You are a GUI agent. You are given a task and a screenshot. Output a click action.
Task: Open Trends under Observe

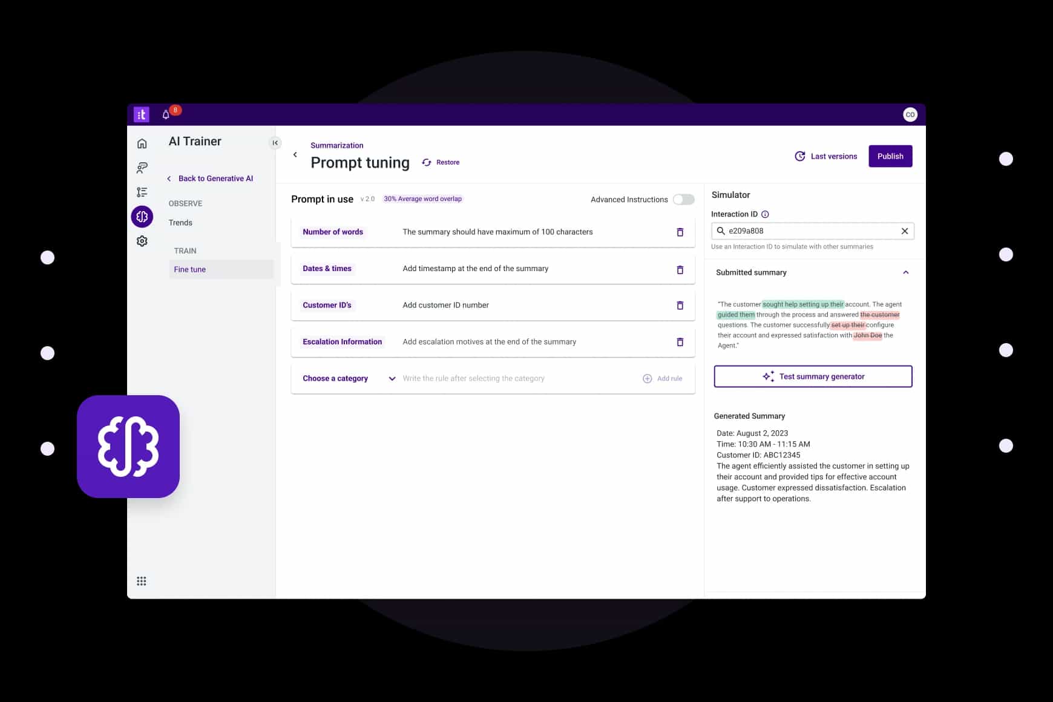(x=180, y=223)
